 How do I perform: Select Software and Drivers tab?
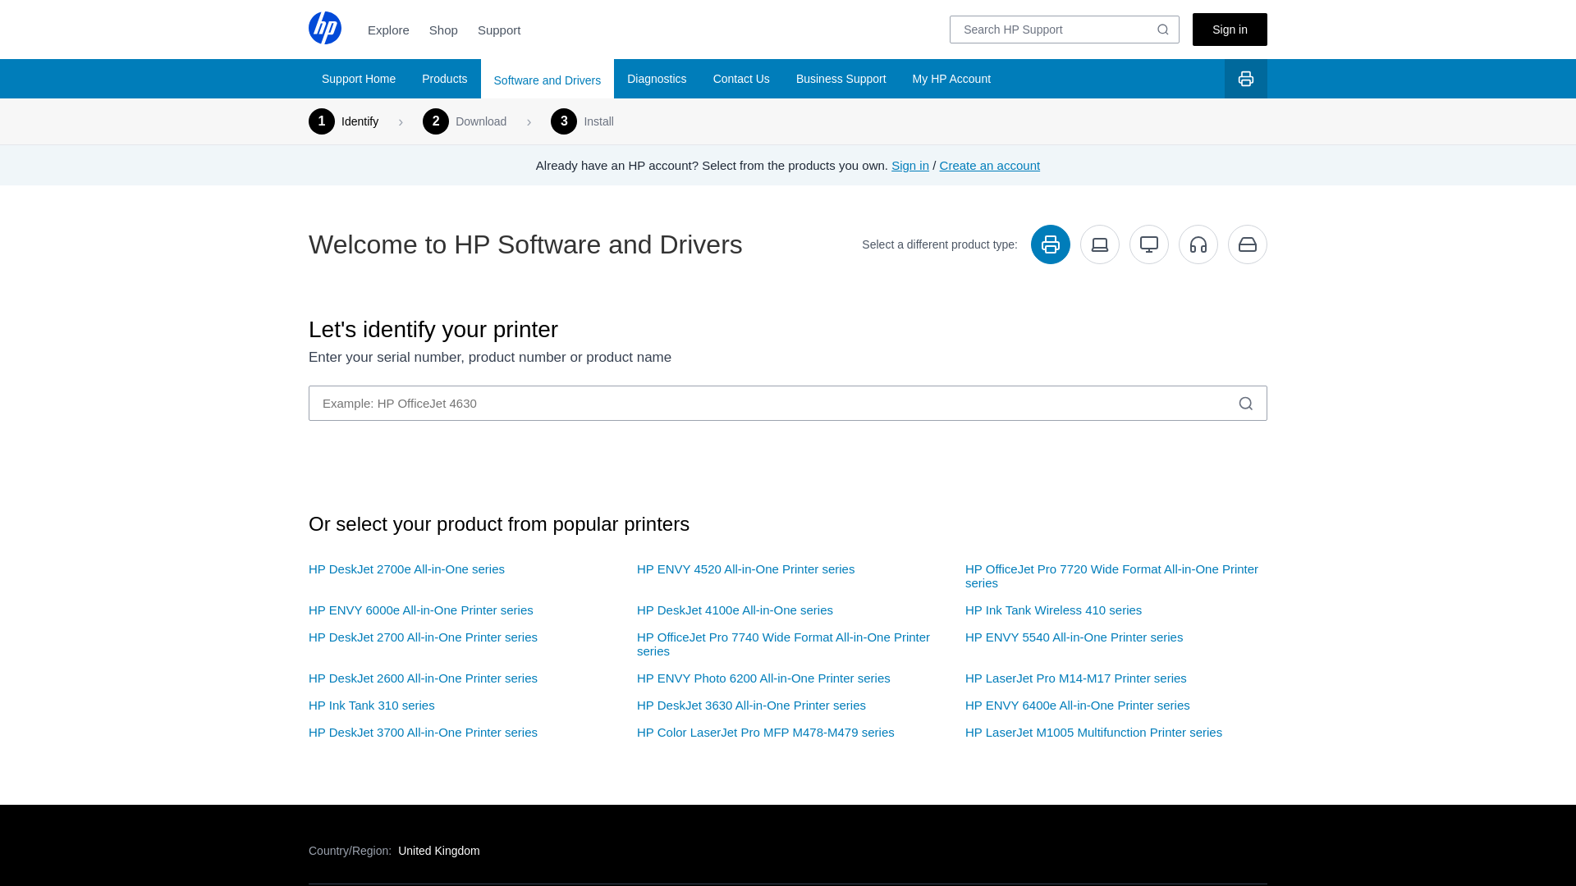pos(547,80)
